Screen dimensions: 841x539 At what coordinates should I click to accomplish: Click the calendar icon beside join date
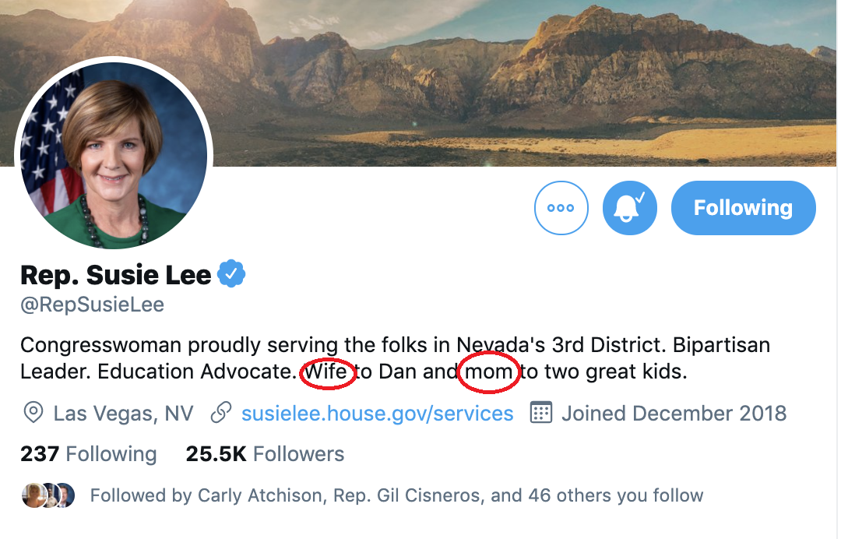(541, 413)
